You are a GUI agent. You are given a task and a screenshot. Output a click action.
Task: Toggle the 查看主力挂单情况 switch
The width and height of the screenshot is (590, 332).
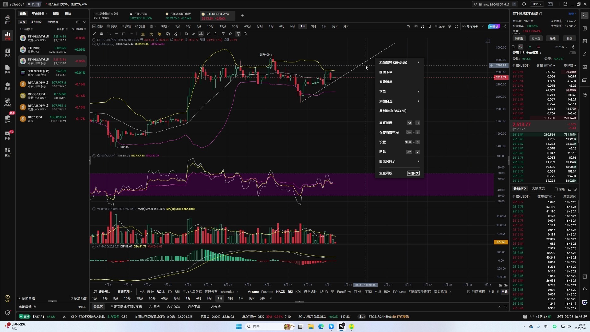(572, 53)
